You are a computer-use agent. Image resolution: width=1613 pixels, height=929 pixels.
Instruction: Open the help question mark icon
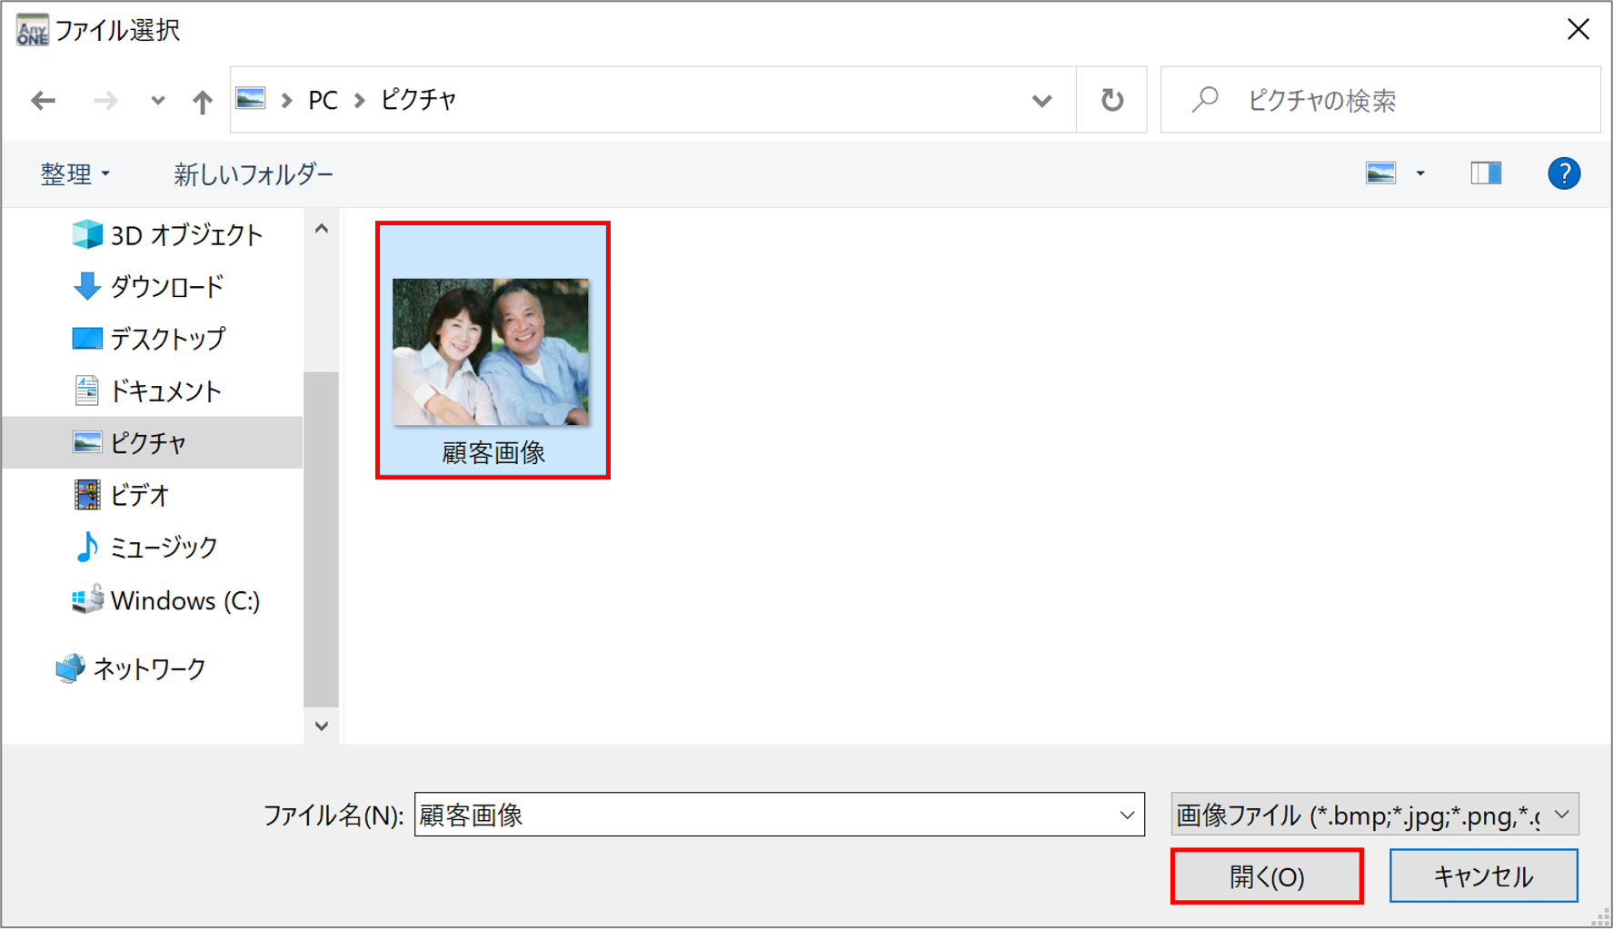(x=1563, y=173)
